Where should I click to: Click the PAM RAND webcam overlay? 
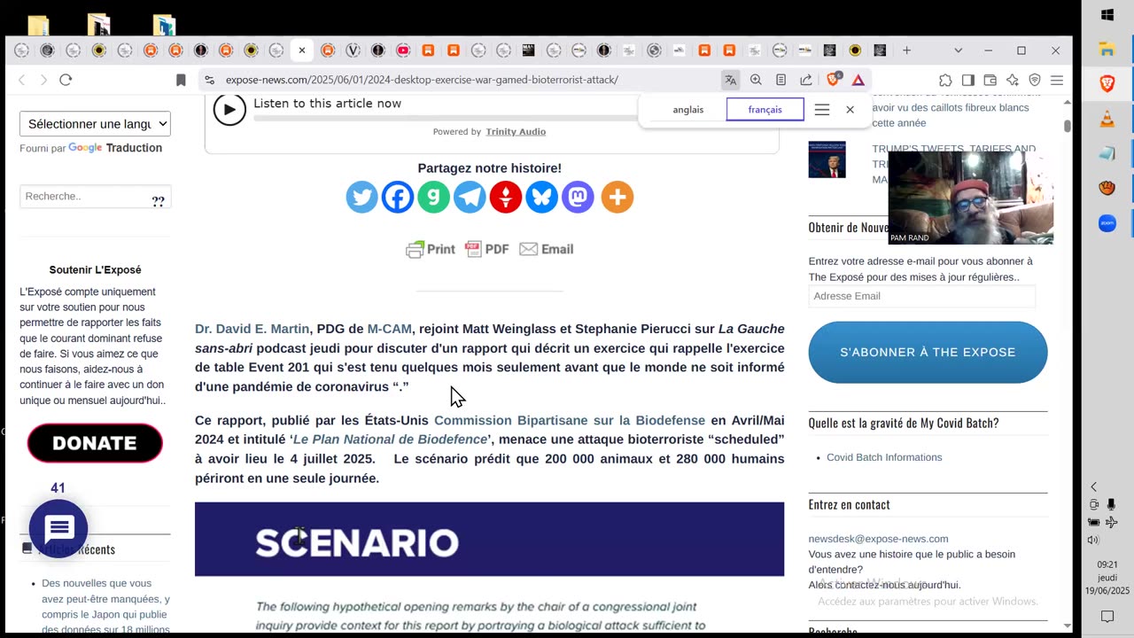click(971, 198)
